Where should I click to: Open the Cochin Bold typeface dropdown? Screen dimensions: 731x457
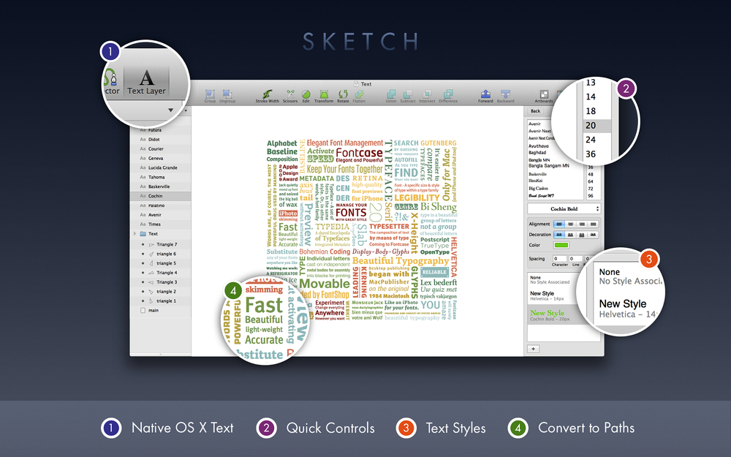[564, 209]
